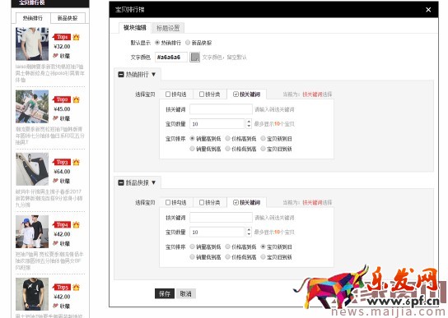The height and width of the screenshot is (318, 448).
Task: Select 宝贝旧到新 sorting in 热销排行 section
Action: (x=264, y=149)
